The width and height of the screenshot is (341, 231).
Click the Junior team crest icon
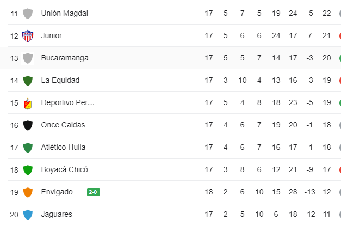tap(28, 36)
